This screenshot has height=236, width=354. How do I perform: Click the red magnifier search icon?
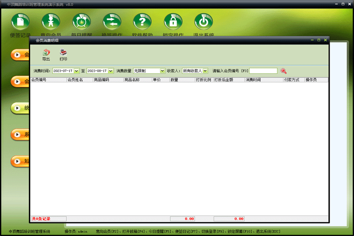click(284, 71)
